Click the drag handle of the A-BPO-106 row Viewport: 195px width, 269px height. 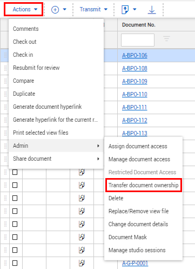click(x=5, y=55)
